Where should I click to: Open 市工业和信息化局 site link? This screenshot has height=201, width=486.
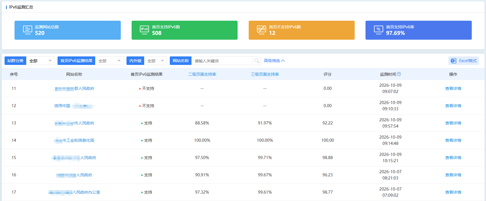pos(74,140)
